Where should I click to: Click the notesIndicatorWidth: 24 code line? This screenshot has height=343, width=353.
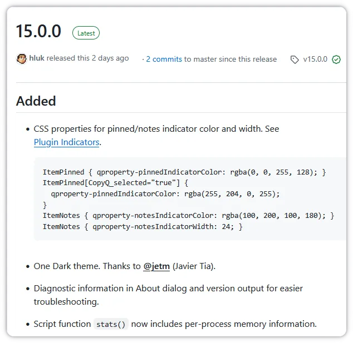click(x=143, y=227)
